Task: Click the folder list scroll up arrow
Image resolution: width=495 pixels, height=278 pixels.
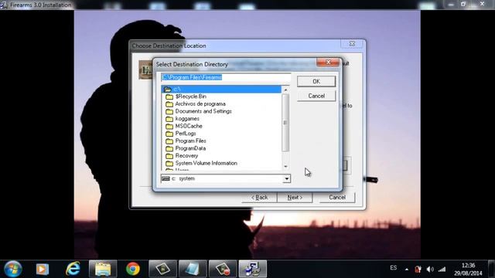Action: 285,90
